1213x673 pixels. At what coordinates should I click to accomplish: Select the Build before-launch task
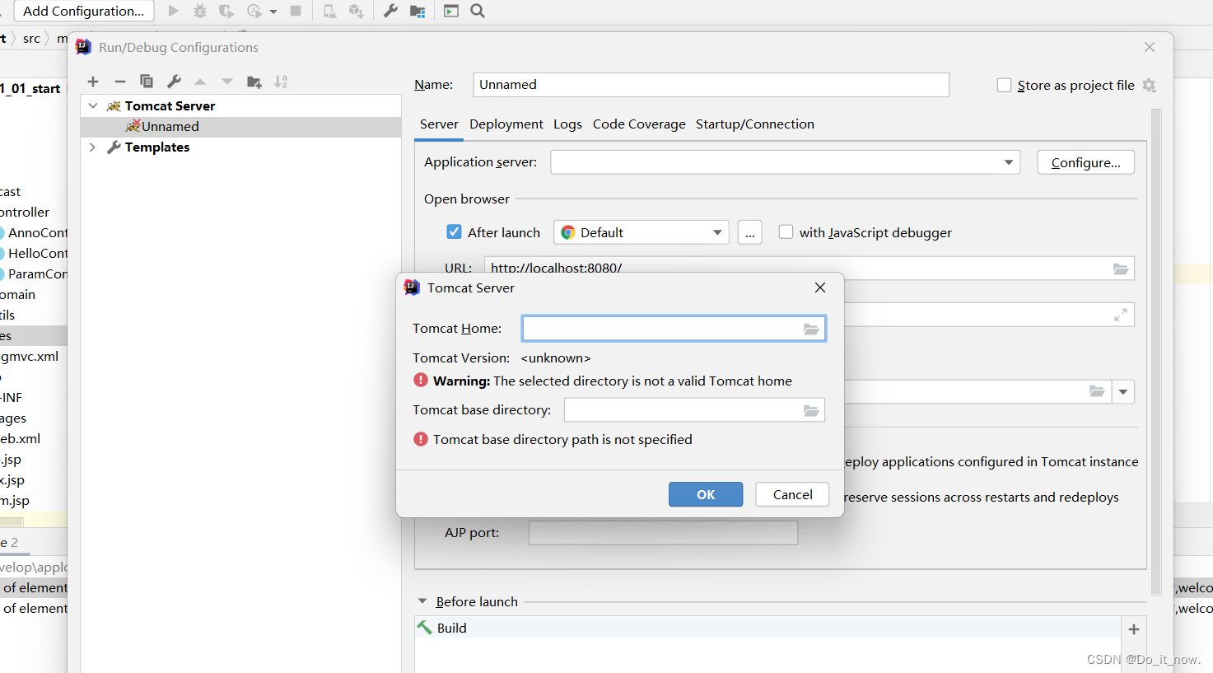point(767,628)
